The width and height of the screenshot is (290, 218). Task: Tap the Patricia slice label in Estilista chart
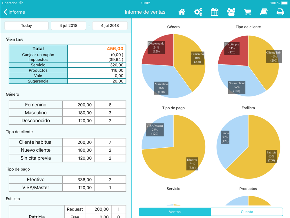tap(271, 156)
